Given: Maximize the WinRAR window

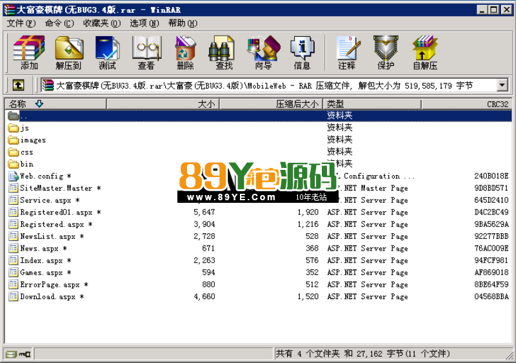Looking at the screenshot, I should [x=493, y=10].
